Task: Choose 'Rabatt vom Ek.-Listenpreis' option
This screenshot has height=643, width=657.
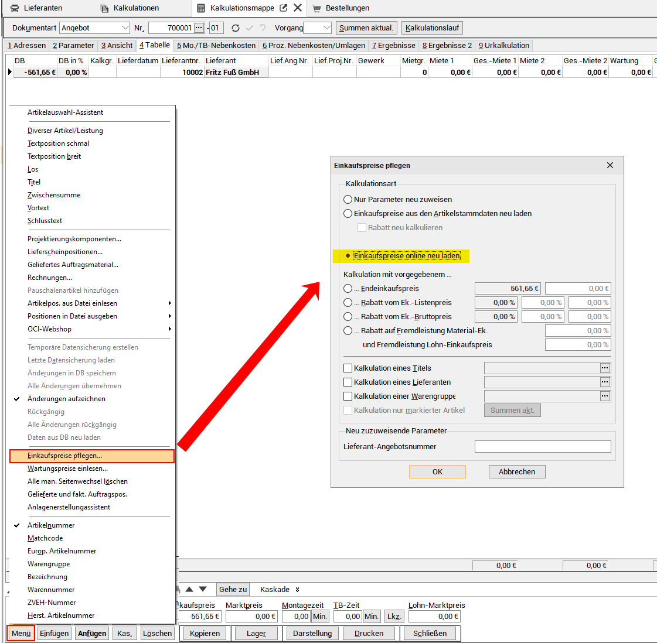Action: click(x=348, y=303)
